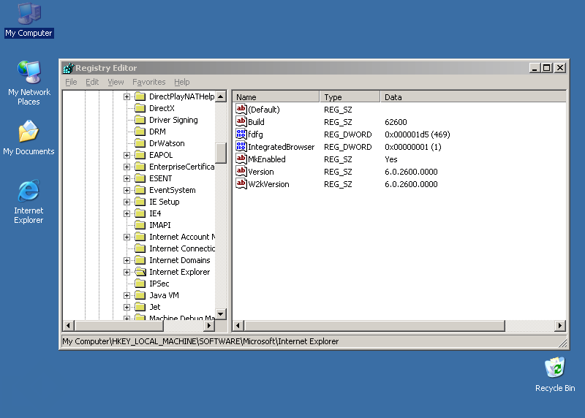Click the 0x000001d5 (469) data cell
585x418 pixels.
coord(417,134)
